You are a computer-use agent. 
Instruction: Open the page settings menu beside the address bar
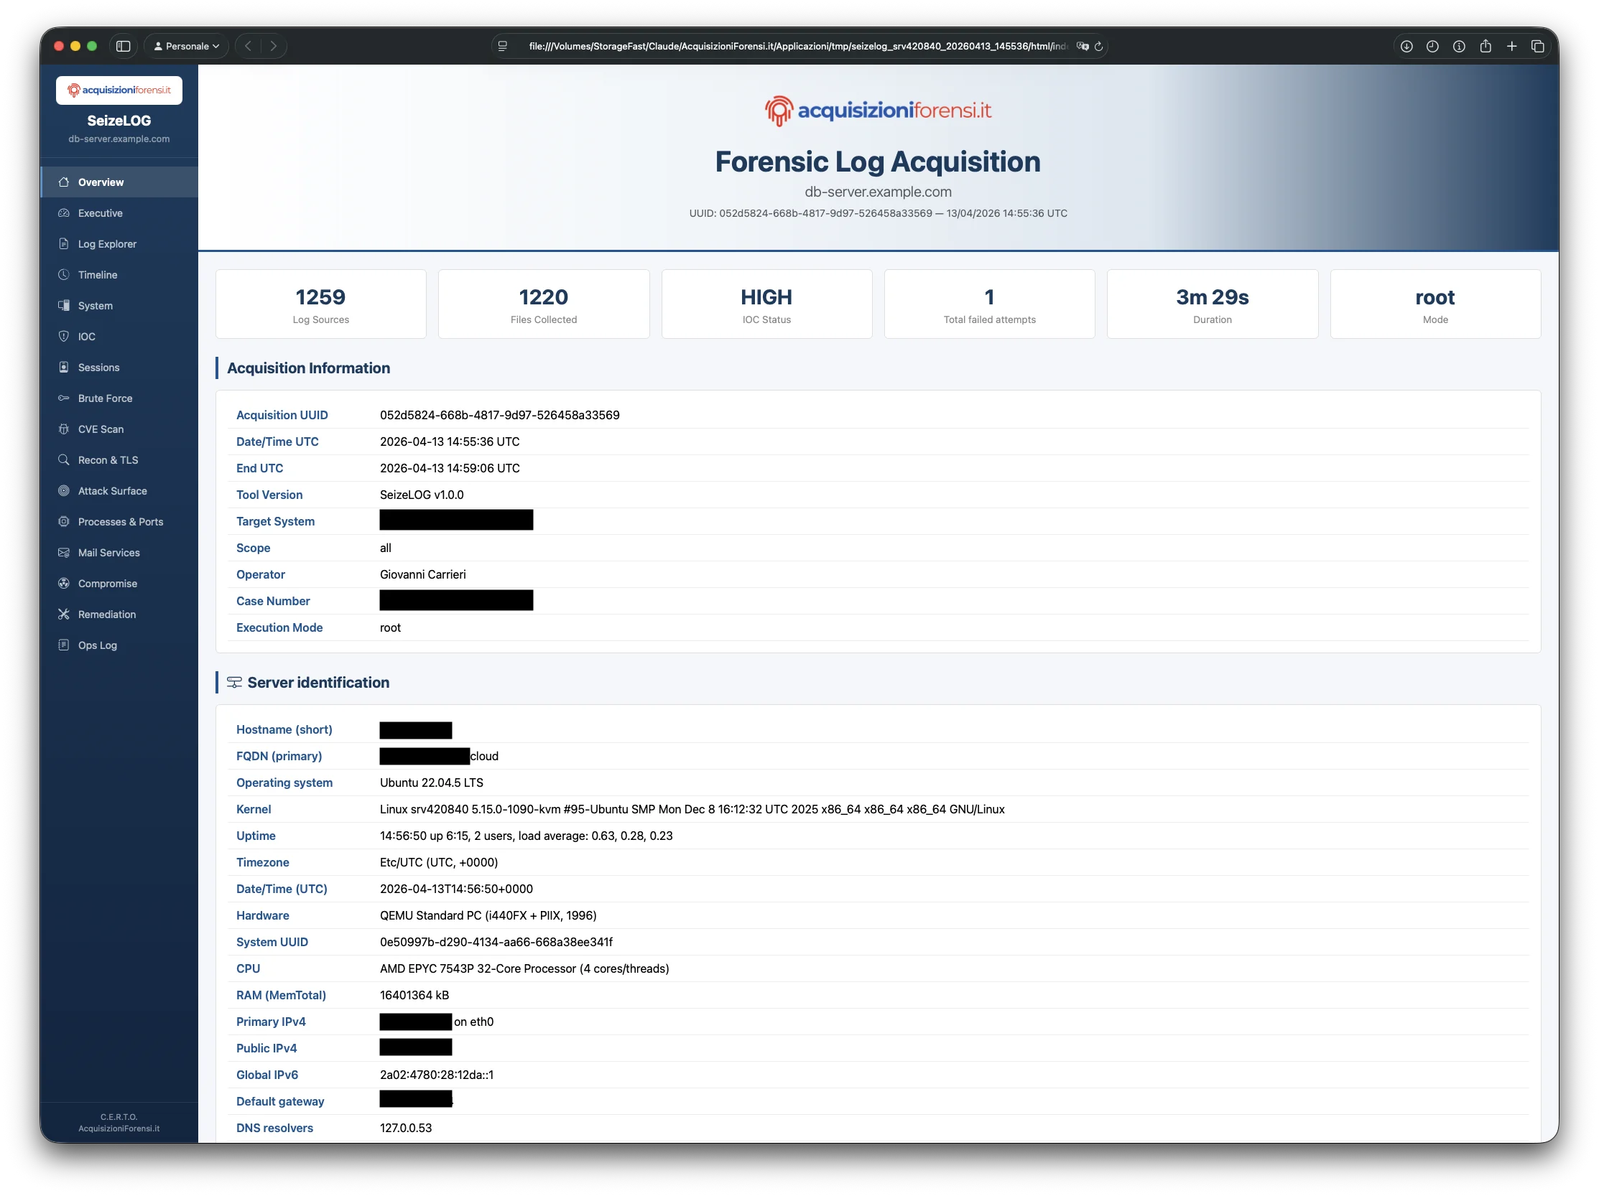point(501,45)
